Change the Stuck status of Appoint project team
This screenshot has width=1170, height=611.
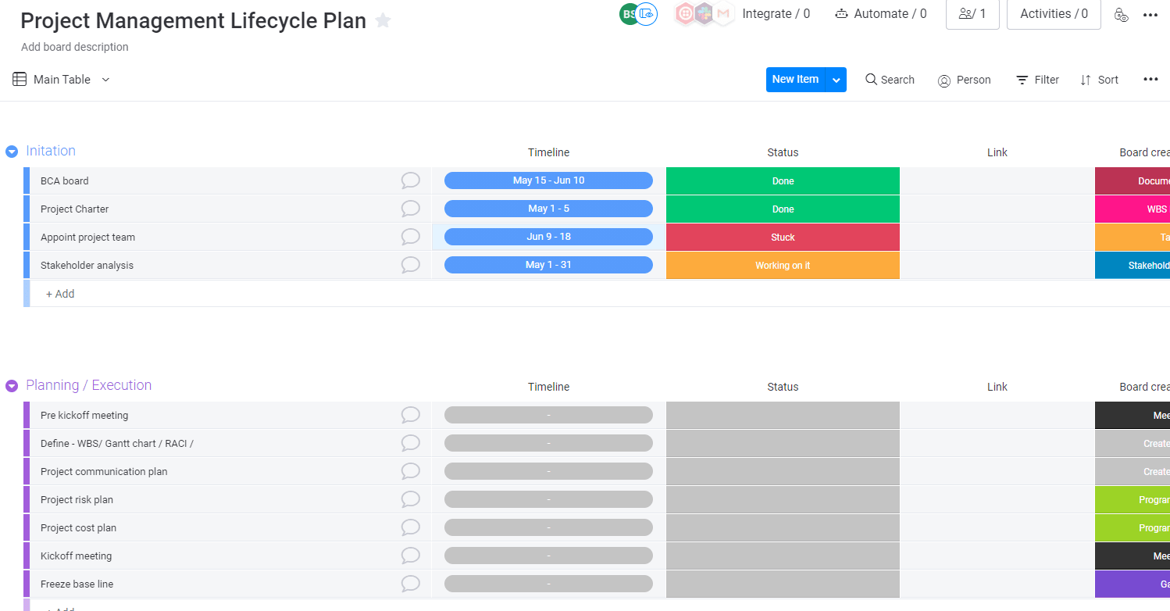783,237
